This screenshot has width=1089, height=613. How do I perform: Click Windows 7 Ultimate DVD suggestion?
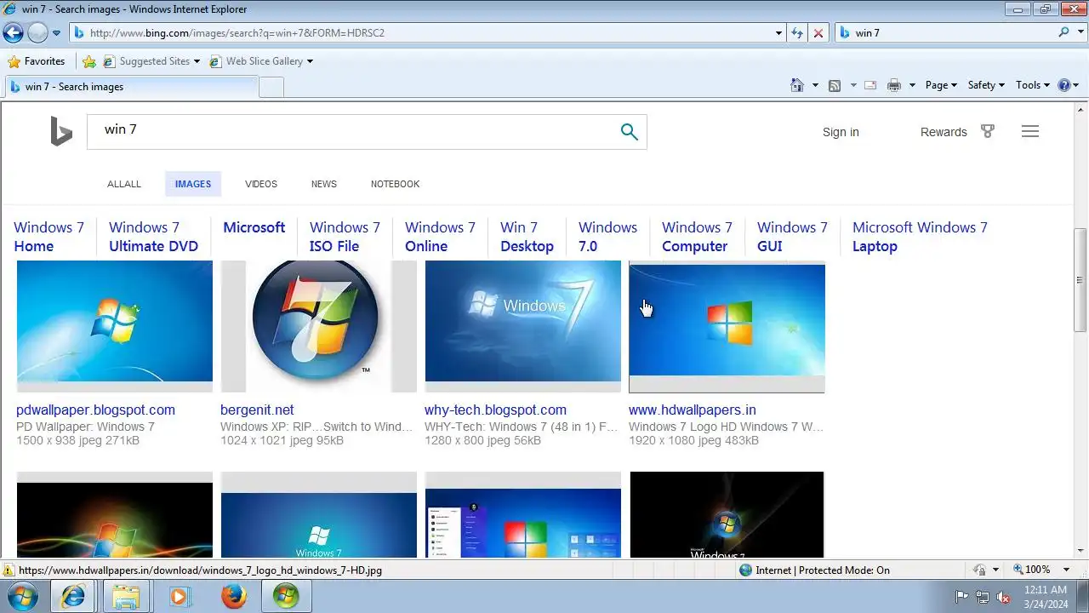point(153,237)
